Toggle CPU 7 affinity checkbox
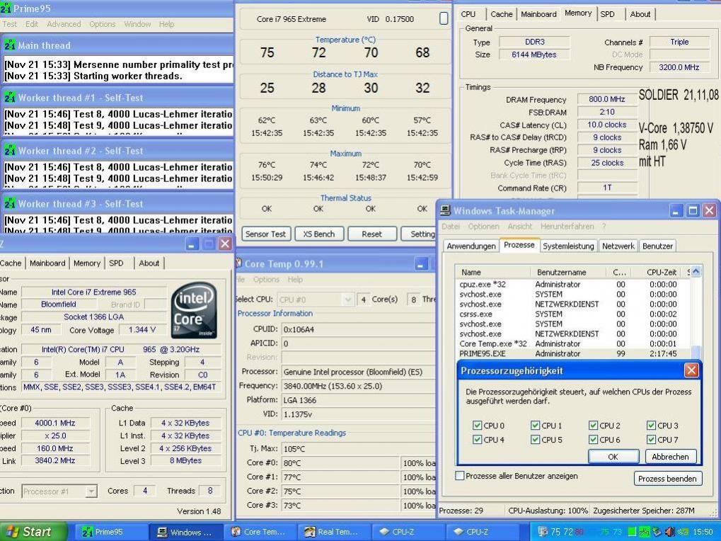This screenshot has height=541, width=721. pyautogui.click(x=651, y=440)
